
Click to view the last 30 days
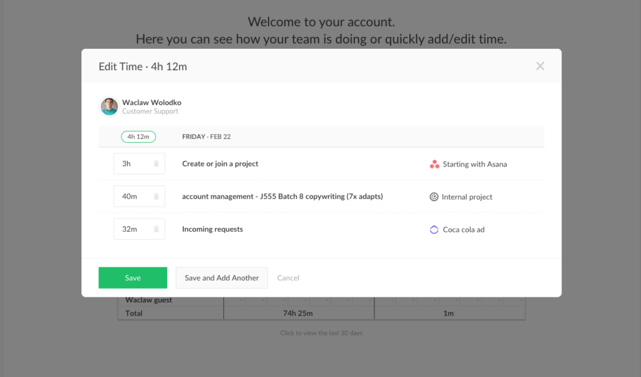[x=321, y=333]
